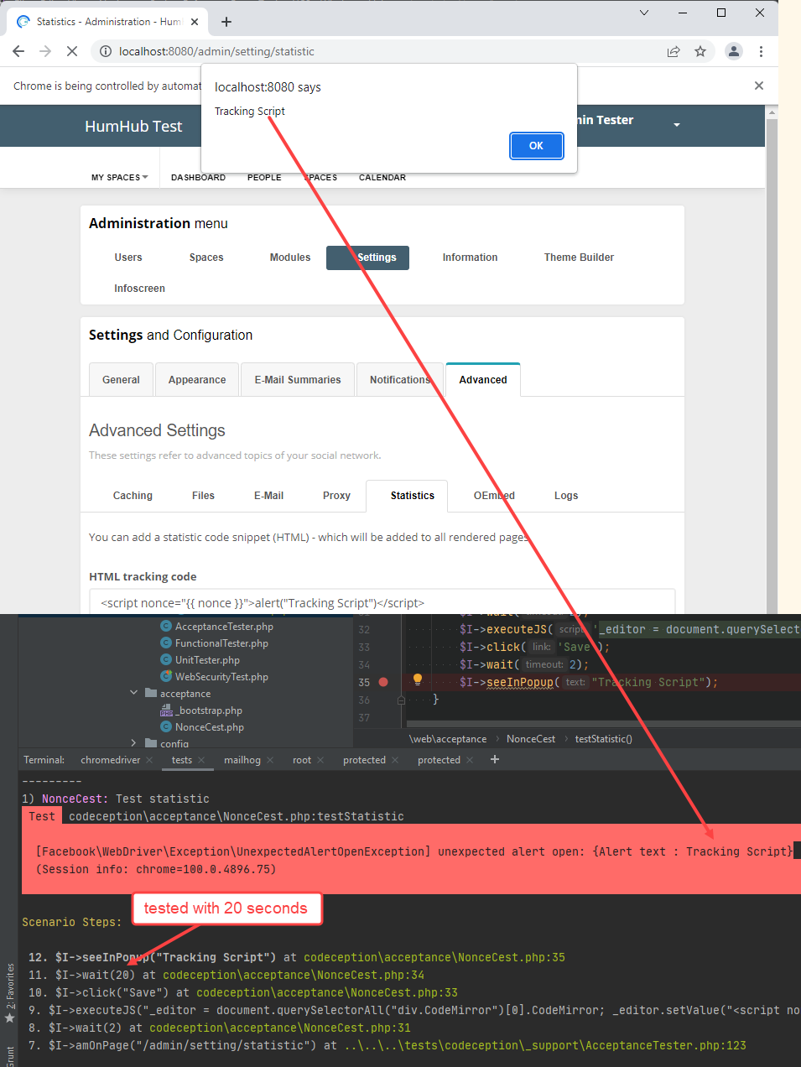801x1067 pixels.
Task: Open WebSecurityTest.php in project tree
Action: [221, 677]
